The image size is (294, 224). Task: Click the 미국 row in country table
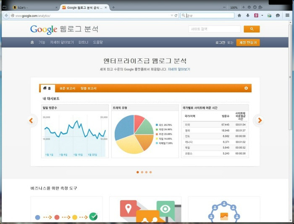(215, 125)
